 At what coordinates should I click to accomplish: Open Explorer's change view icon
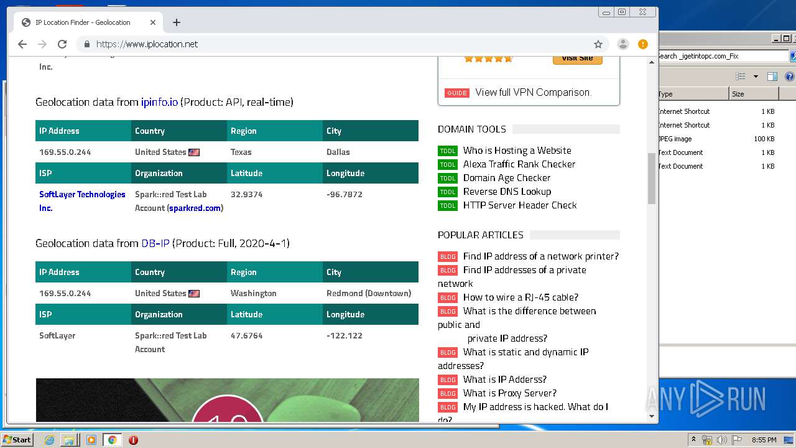740,77
